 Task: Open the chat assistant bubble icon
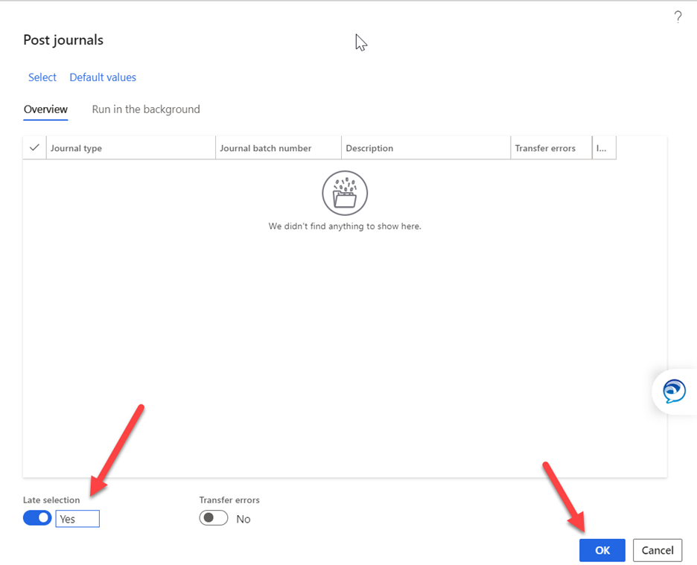coord(674,392)
